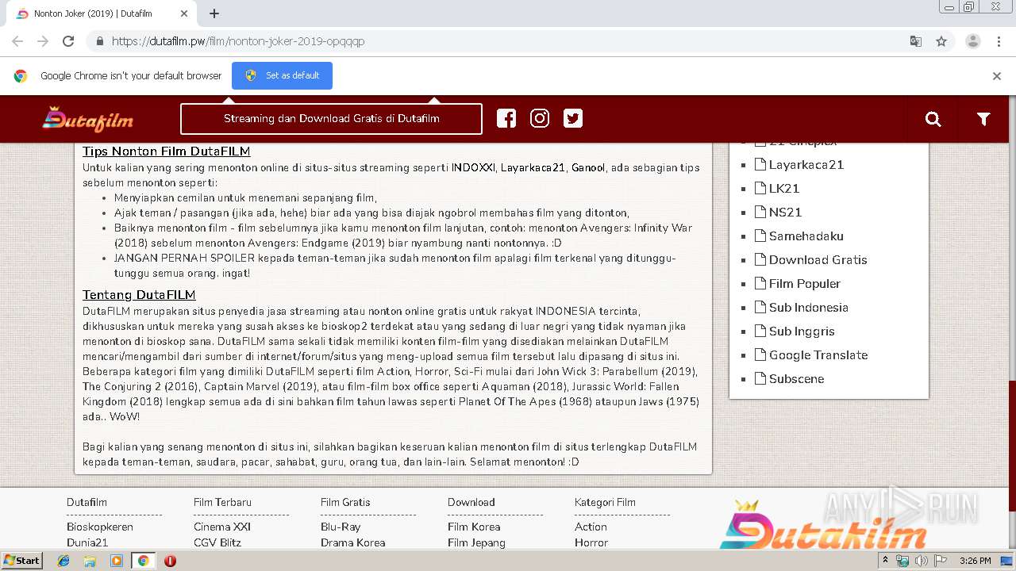Click Layarkaca21 link in tips paragraph
1016x571 pixels.
[533, 167]
